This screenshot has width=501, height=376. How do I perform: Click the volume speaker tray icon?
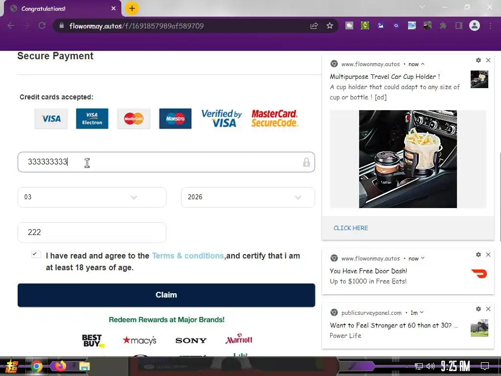pos(431,366)
